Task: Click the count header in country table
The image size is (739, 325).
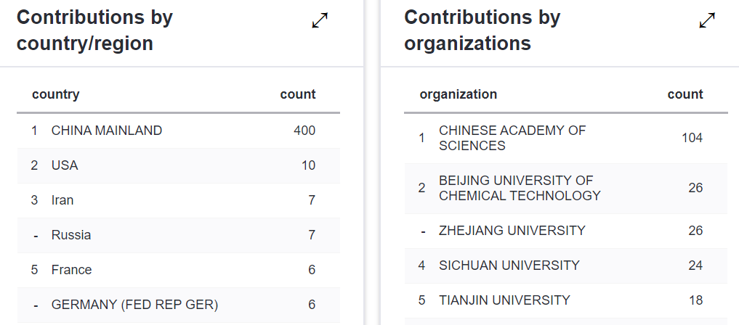Action: pos(298,94)
